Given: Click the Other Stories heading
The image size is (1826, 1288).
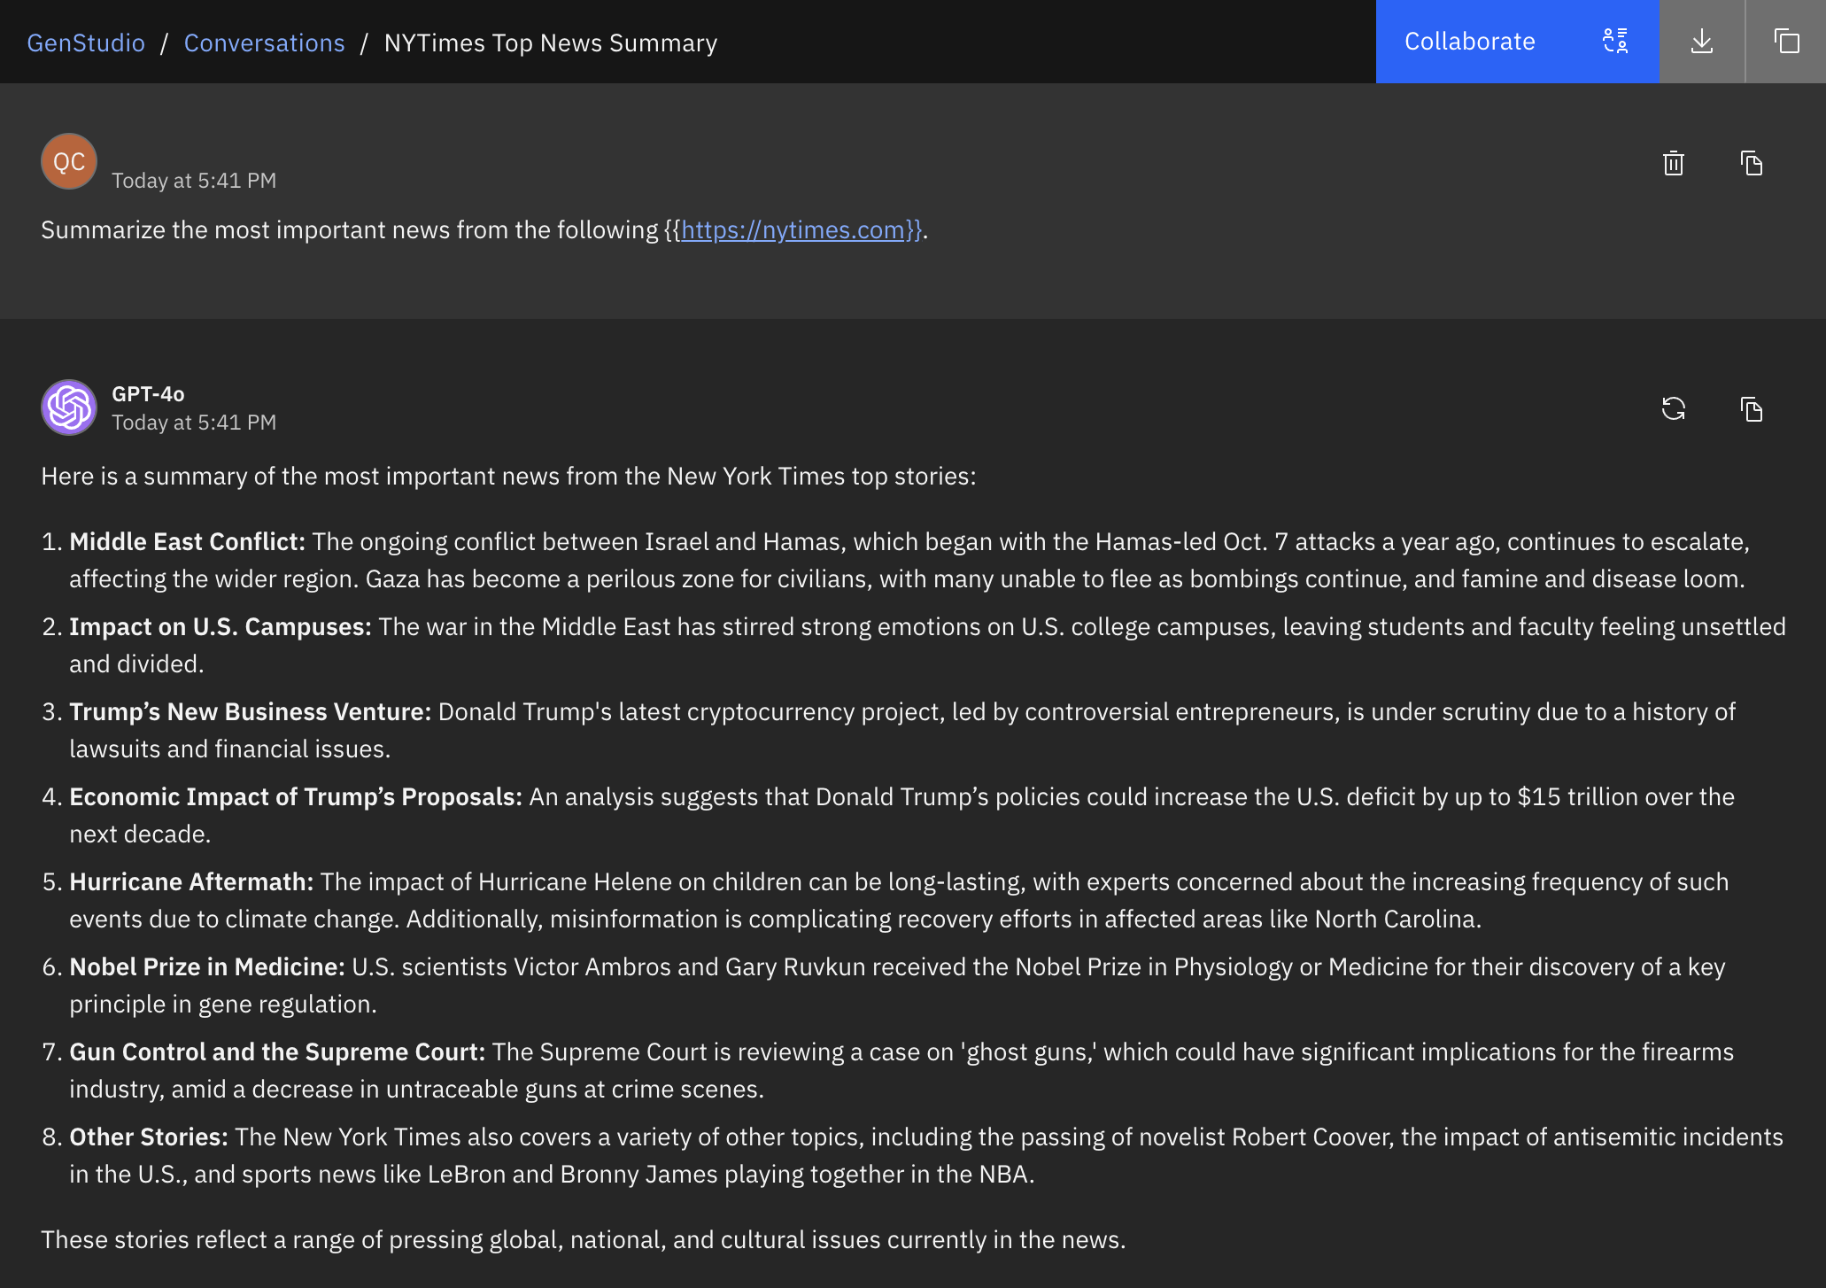Looking at the screenshot, I should point(148,1137).
